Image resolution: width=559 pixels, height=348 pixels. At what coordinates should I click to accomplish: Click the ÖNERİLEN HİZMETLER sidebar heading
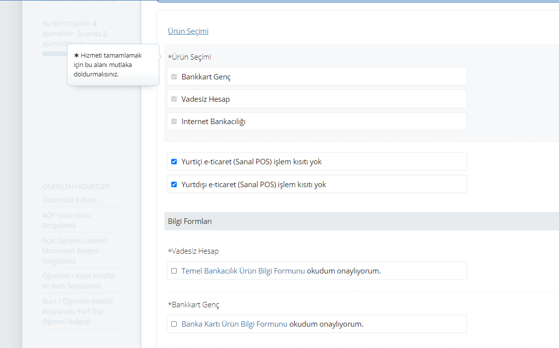(x=76, y=187)
